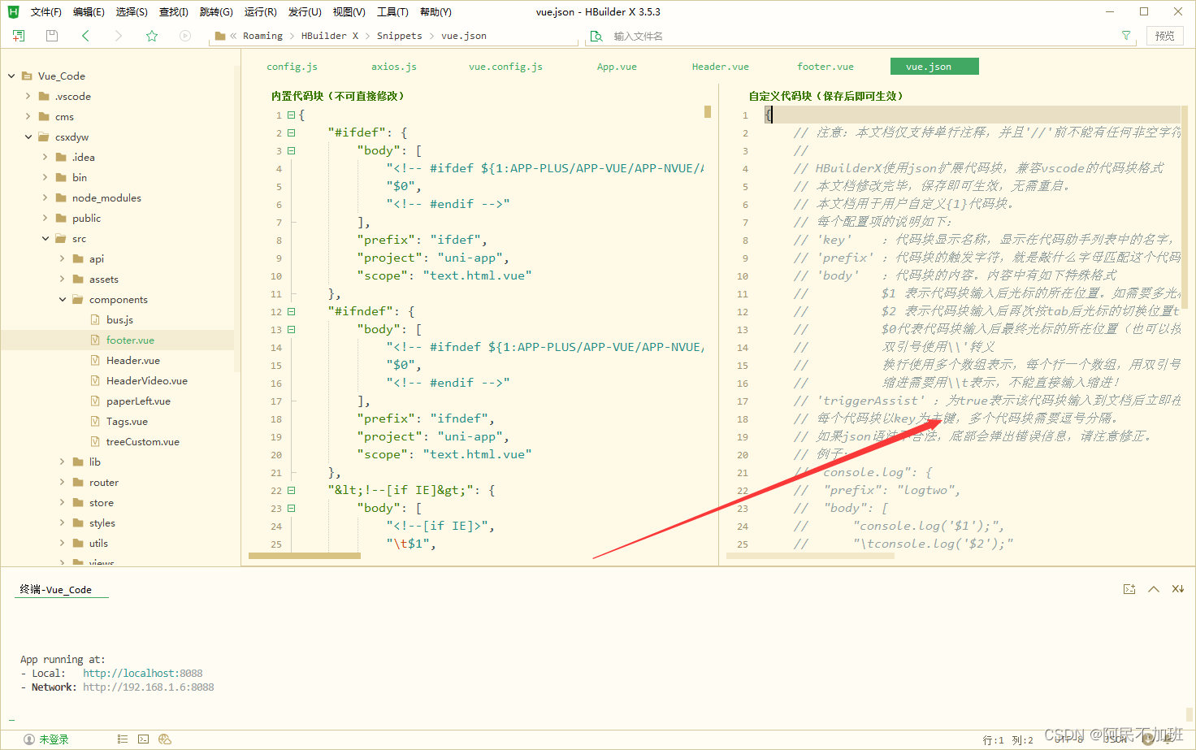The image size is (1196, 750).
Task: Expand the .vscode folder
Action: (x=28, y=96)
